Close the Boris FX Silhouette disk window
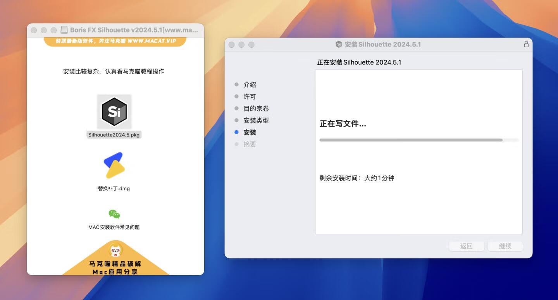This screenshot has height=300, width=558. [x=34, y=30]
